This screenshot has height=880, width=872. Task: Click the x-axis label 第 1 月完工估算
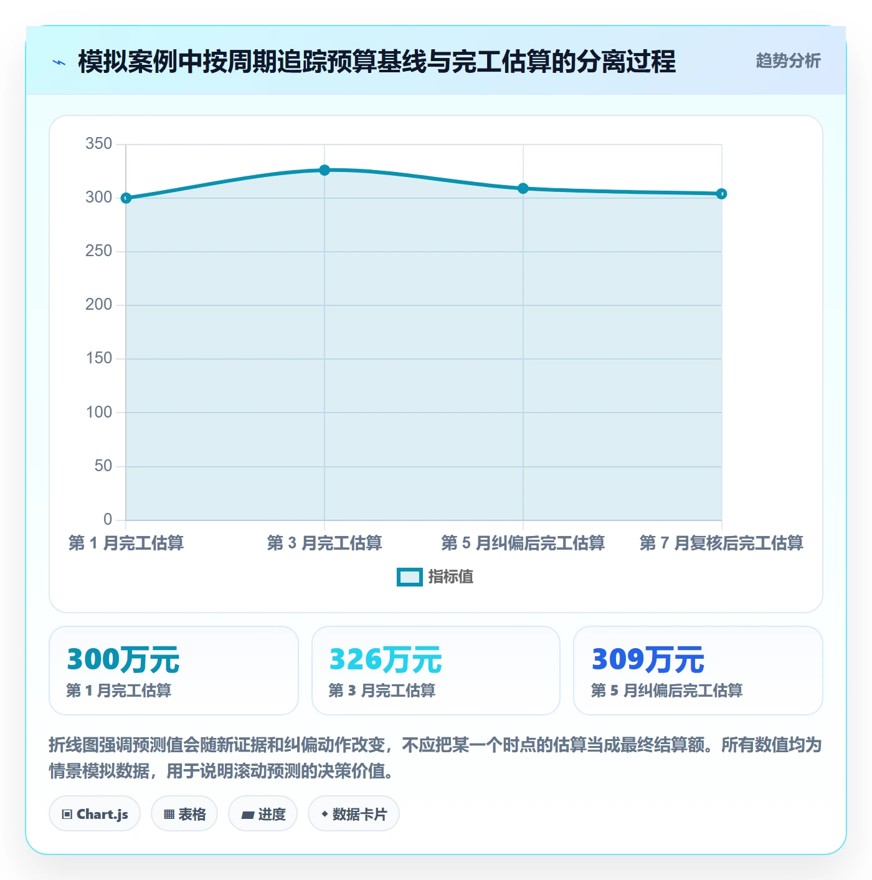[x=126, y=543]
